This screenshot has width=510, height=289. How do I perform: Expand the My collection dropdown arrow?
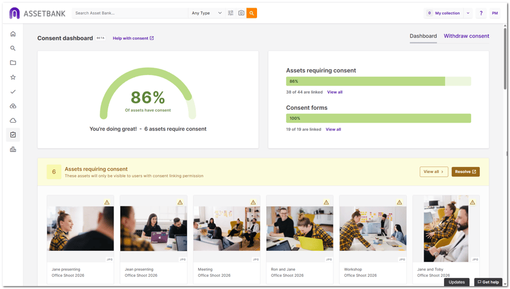(x=468, y=13)
